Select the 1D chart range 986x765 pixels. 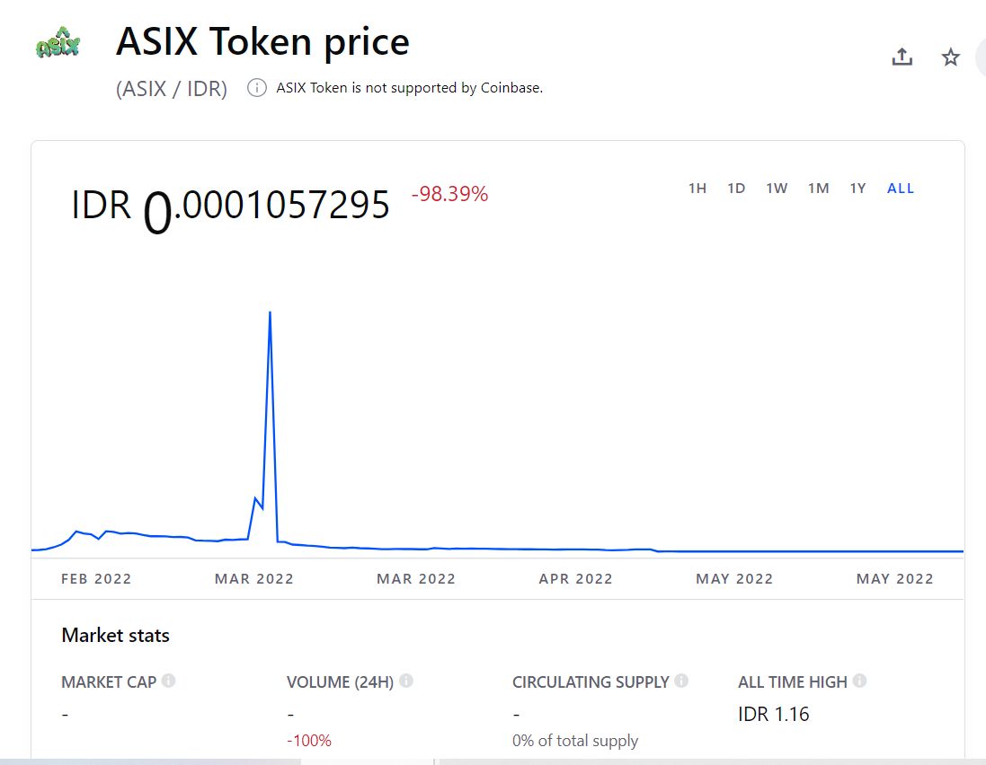736,189
